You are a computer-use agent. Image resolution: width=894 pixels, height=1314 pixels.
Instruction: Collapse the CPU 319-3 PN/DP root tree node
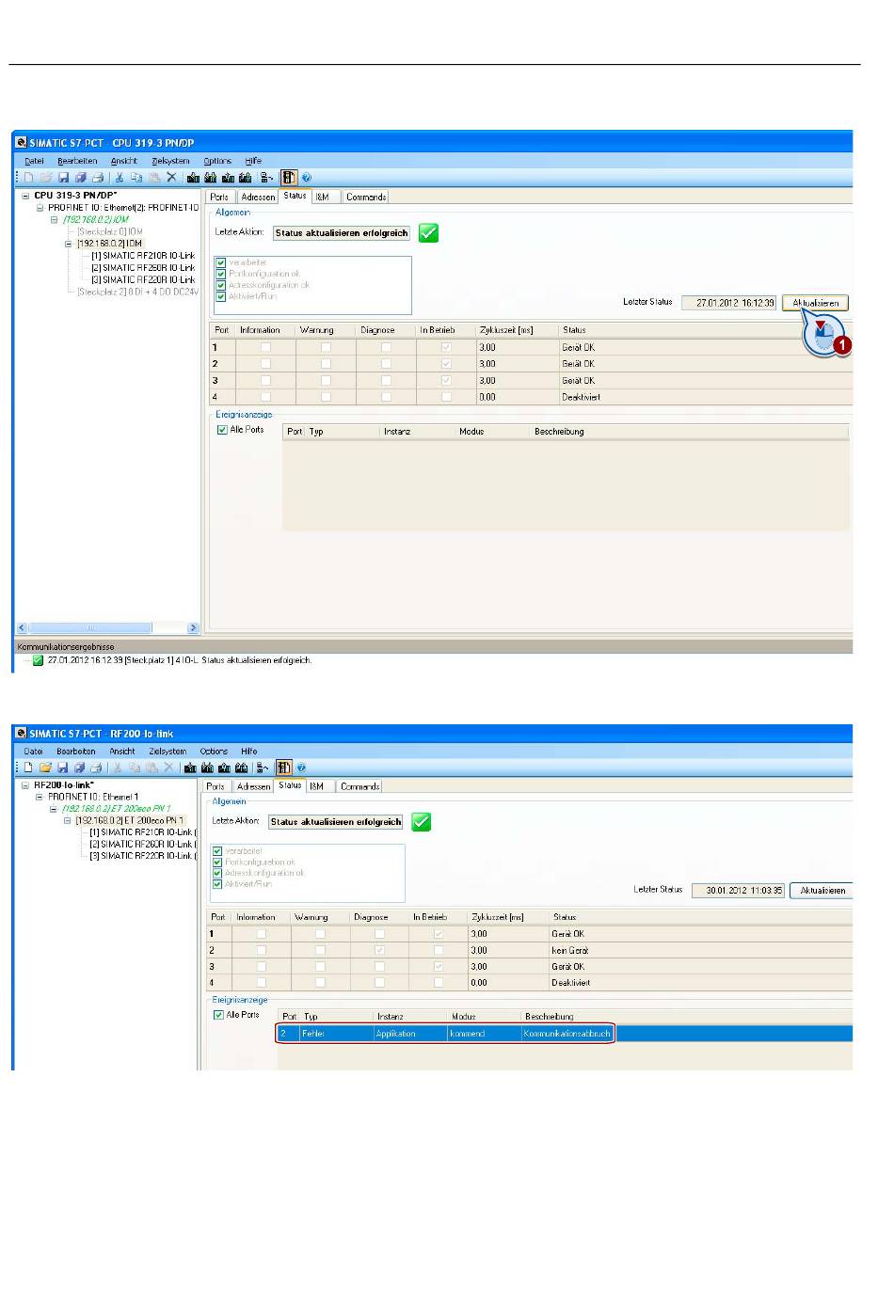pos(24,196)
